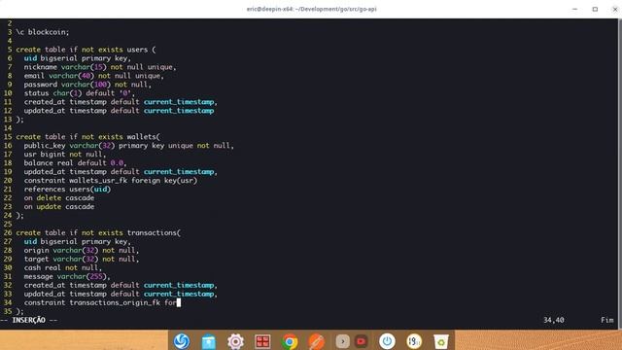Click line number 13 in the gutter
622x350 pixels.
point(8,120)
